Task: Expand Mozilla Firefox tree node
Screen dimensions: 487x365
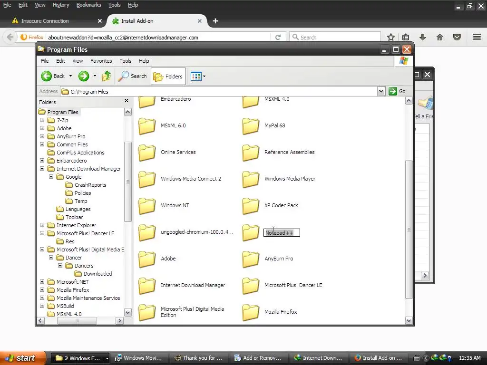Action: (42, 289)
